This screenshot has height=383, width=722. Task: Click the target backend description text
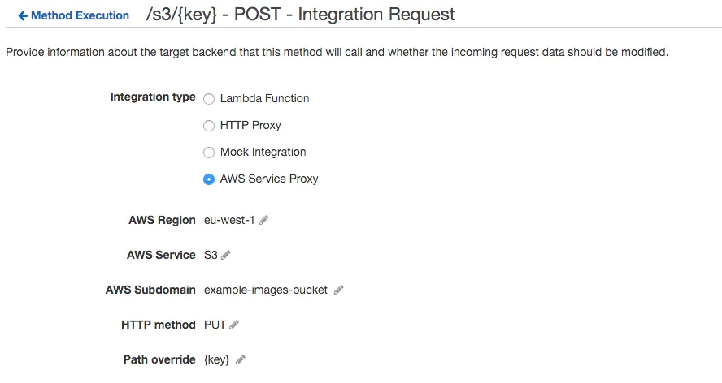click(337, 53)
